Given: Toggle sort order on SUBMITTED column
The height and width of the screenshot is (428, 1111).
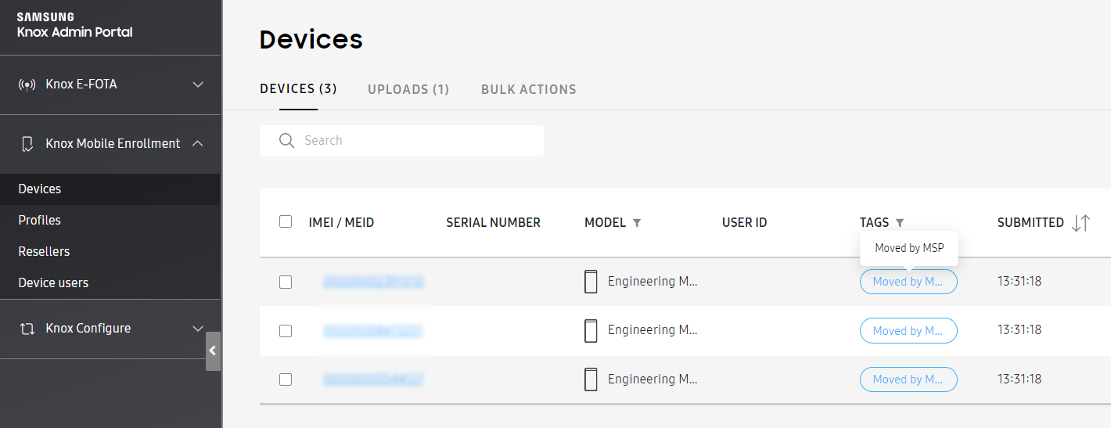Looking at the screenshot, I should click(x=1080, y=223).
